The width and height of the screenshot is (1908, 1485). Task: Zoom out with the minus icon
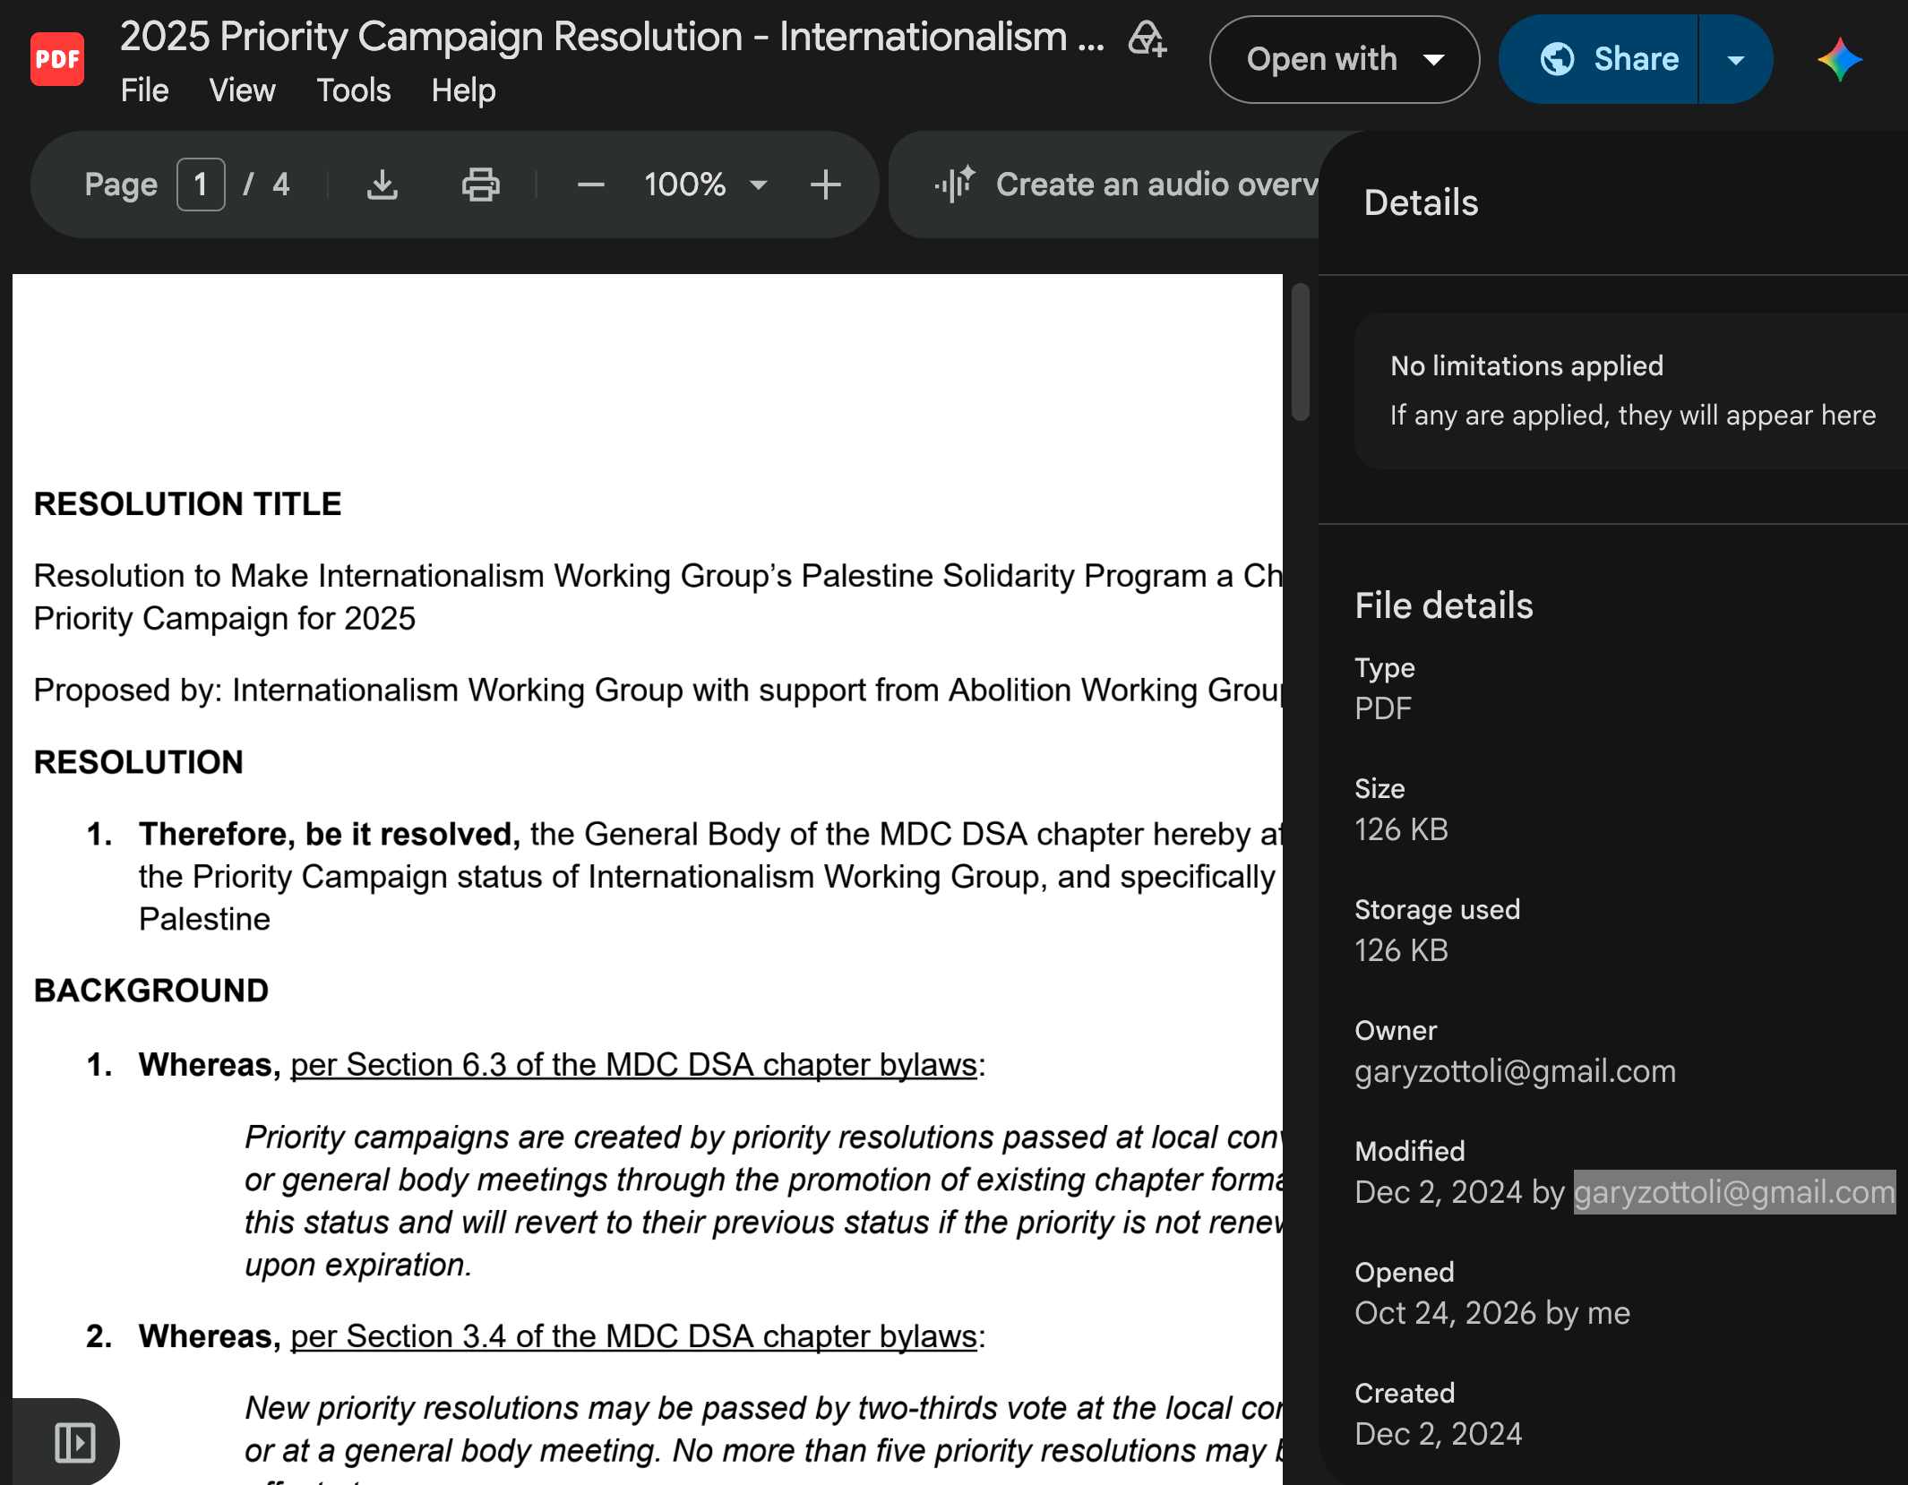591,185
